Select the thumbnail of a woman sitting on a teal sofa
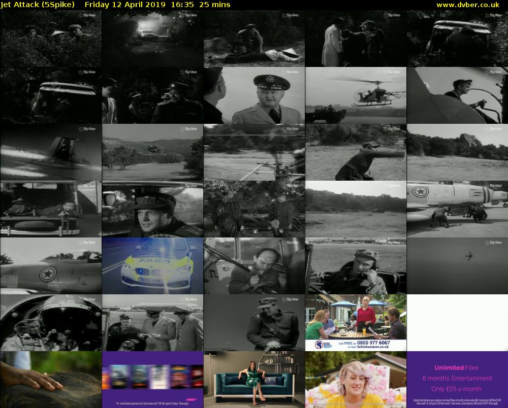The height and width of the screenshot is (408, 508). tap(255, 380)
